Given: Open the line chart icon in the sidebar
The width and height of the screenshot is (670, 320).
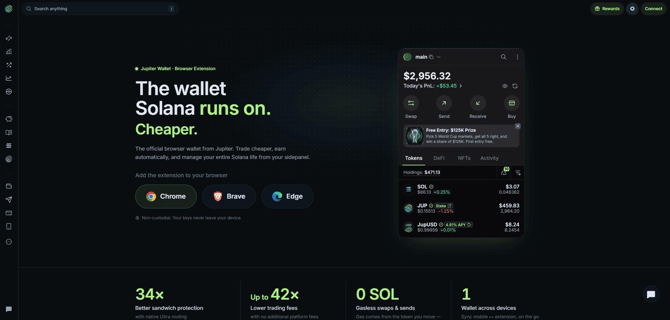Looking at the screenshot, I should [x=9, y=78].
